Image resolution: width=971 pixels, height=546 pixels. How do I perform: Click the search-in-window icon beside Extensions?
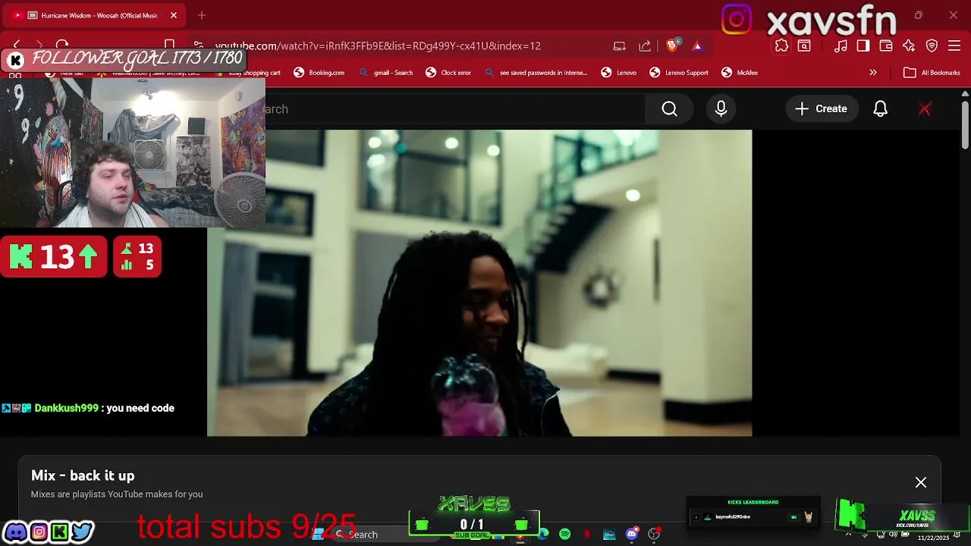pos(804,45)
